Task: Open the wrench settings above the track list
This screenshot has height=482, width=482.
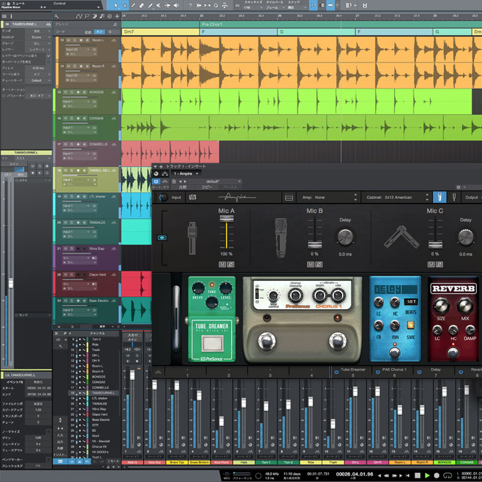Action: pyautogui.click(x=57, y=16)
